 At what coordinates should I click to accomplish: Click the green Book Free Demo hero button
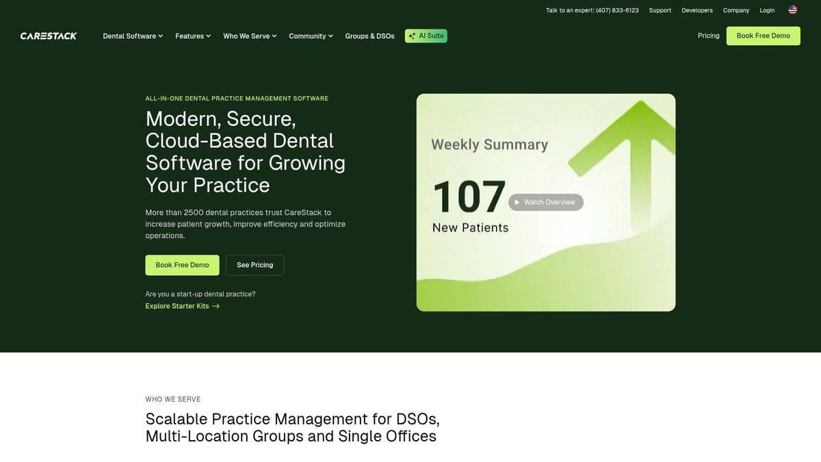(182, 265)
